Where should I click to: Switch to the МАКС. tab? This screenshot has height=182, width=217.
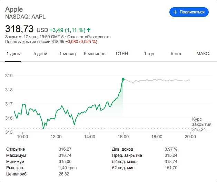pos(203,53)
